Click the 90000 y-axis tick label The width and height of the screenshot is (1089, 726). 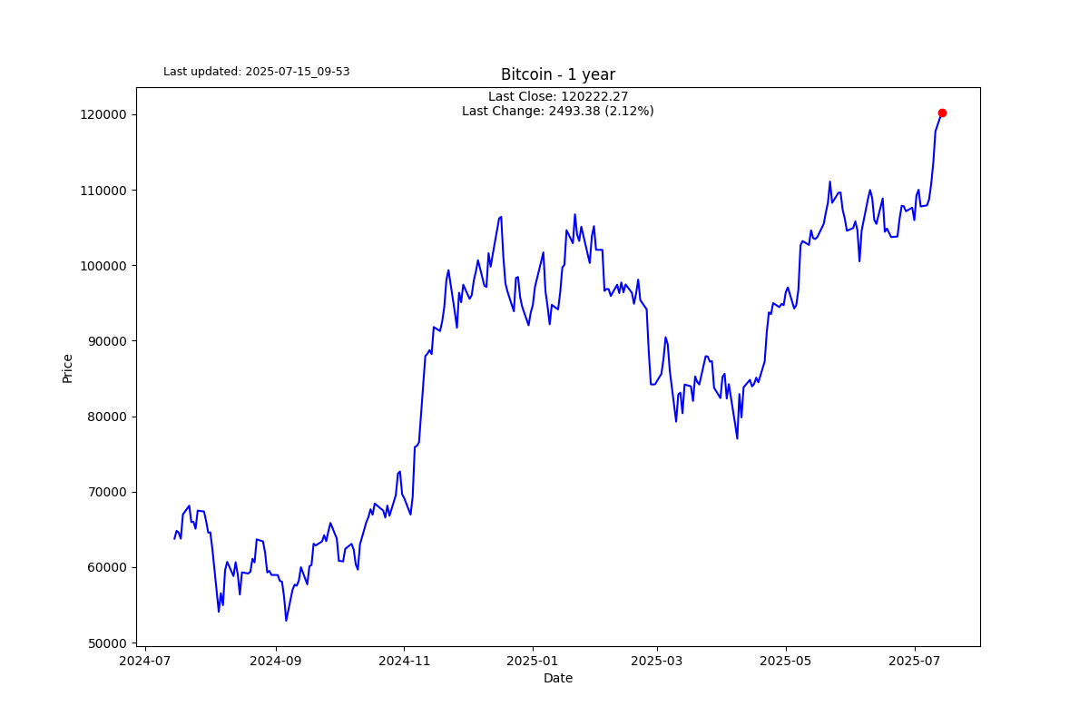104,341
